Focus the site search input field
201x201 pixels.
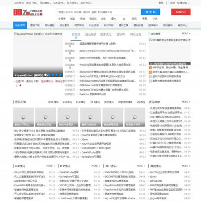(98, 12)
